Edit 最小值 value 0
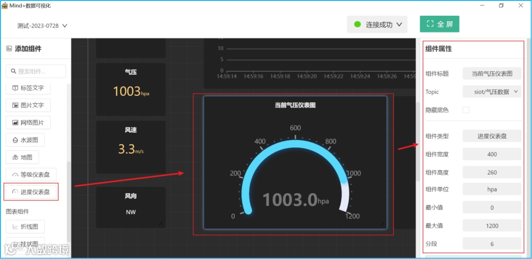532x259 pixels. 492,207
